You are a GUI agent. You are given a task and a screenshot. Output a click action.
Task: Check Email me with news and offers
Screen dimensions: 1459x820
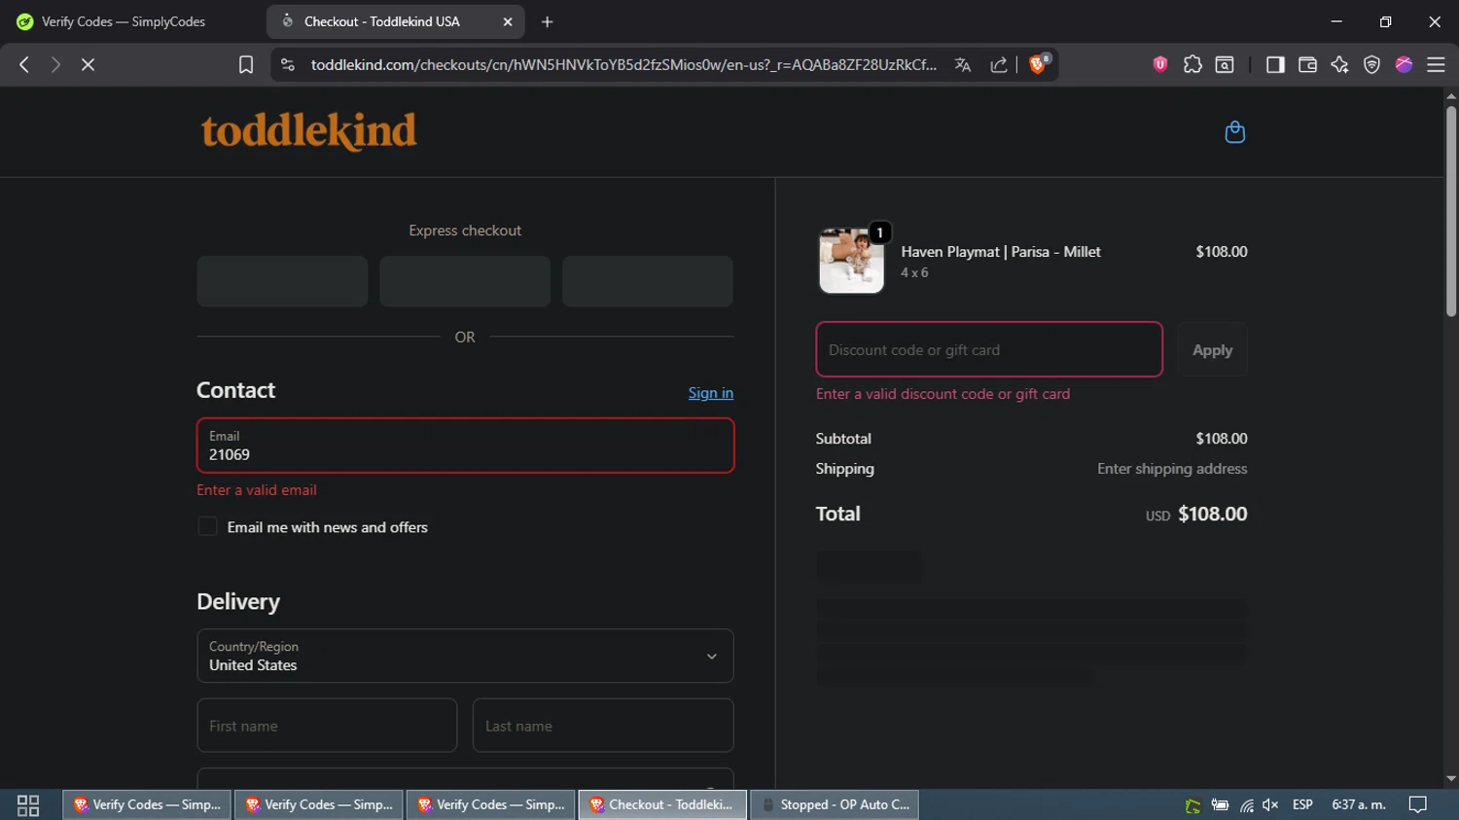(x=207, y=526)
